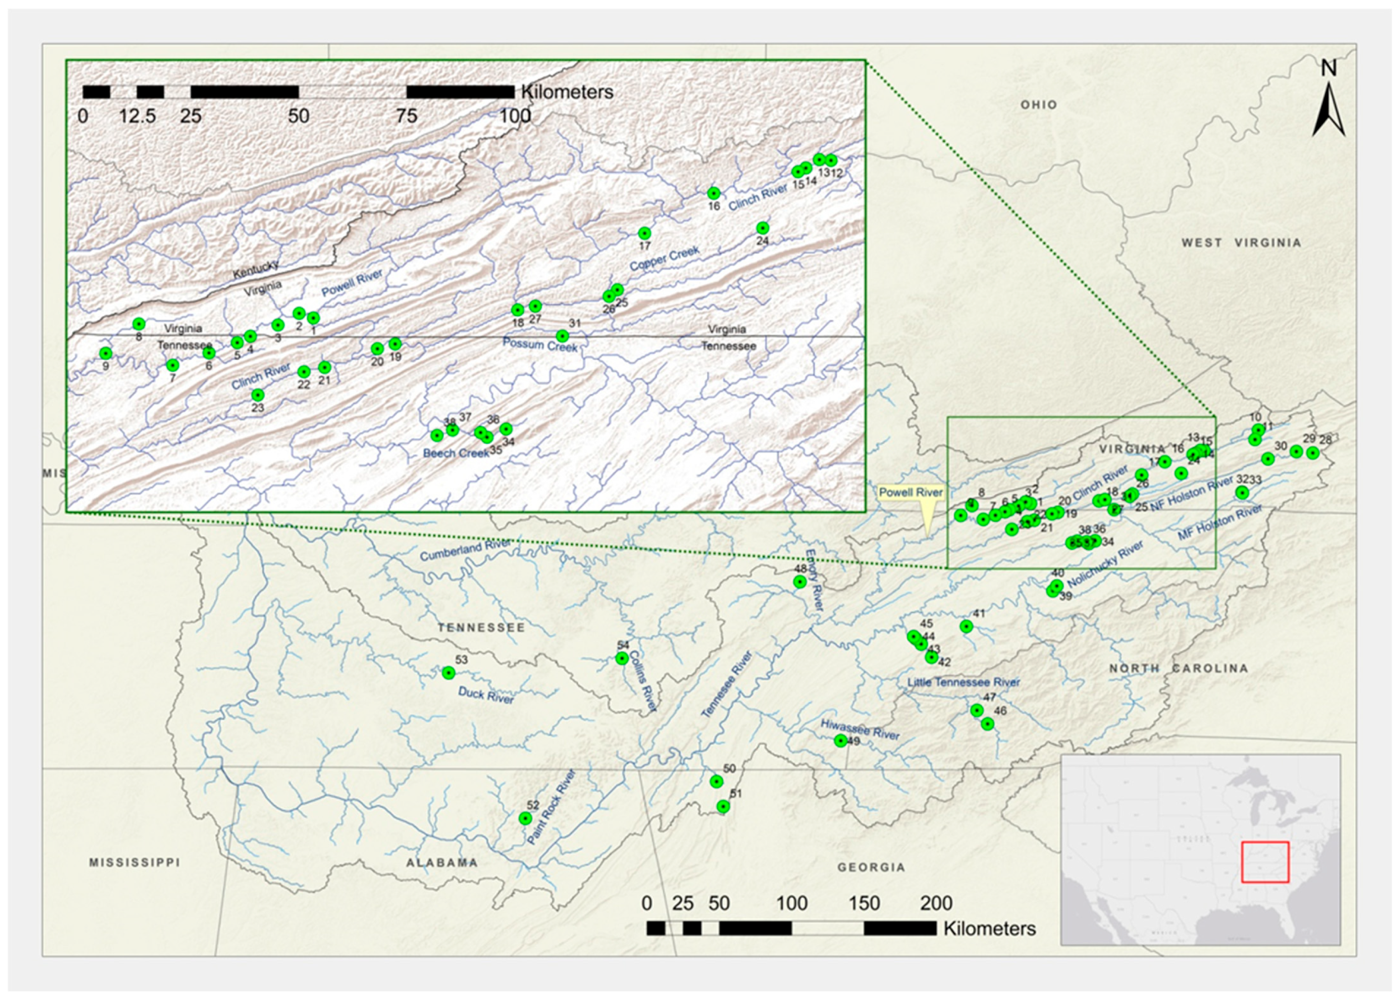The width and height of the screenshot is (1399, 1000).
Task: Click site marker 23 in enlarged inset
Action: 258,394
